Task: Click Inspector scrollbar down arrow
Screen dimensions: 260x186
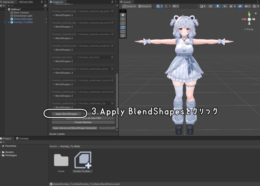Action: 117,130
